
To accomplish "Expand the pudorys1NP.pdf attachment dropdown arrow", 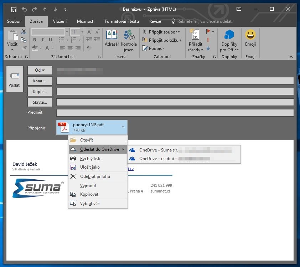I will 123,127.
